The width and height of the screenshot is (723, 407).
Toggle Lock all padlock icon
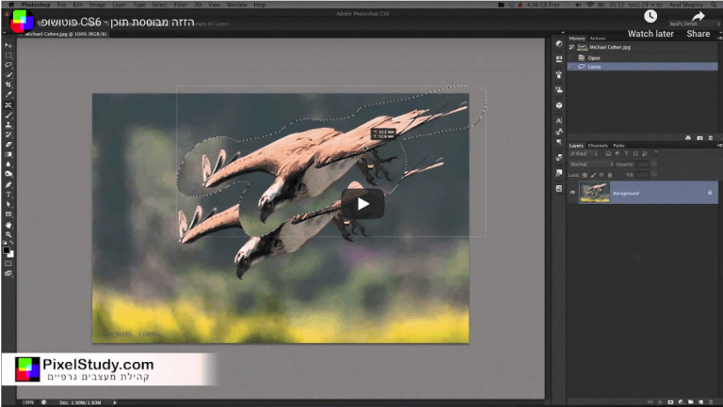tap(610, 175)
